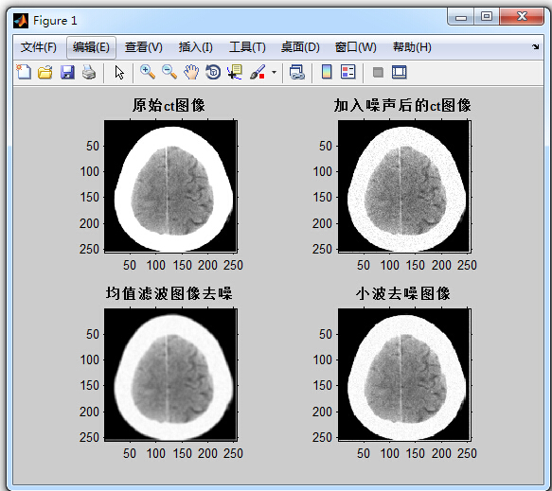Screen dimensions: 552x491
Task: Open the 插入(I) menu
Action: click(x=195, y=47)
